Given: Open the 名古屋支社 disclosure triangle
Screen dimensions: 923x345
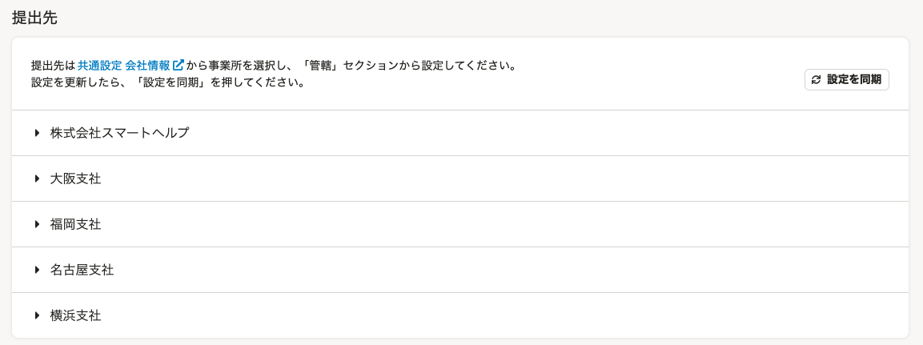Looking at the screenshot, I should click(37, 271).
